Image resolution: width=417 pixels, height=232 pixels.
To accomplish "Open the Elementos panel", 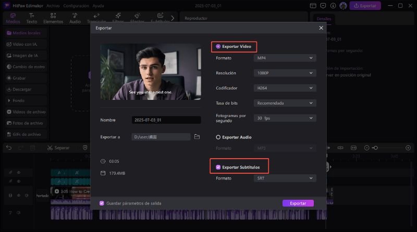I will 53,19.
